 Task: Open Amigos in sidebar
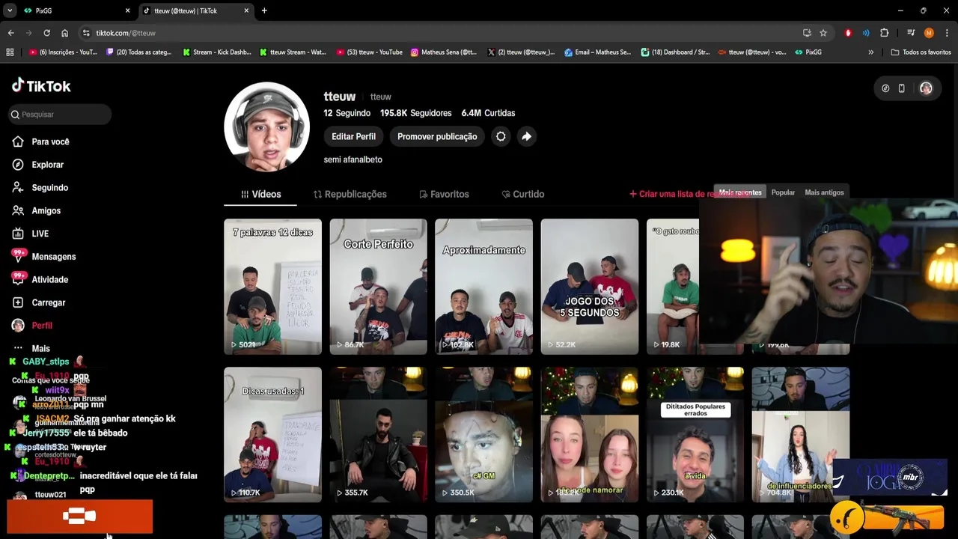point(37,211)
